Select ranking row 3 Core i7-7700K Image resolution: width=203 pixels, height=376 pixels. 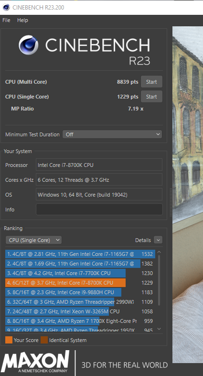coord(80,273)
